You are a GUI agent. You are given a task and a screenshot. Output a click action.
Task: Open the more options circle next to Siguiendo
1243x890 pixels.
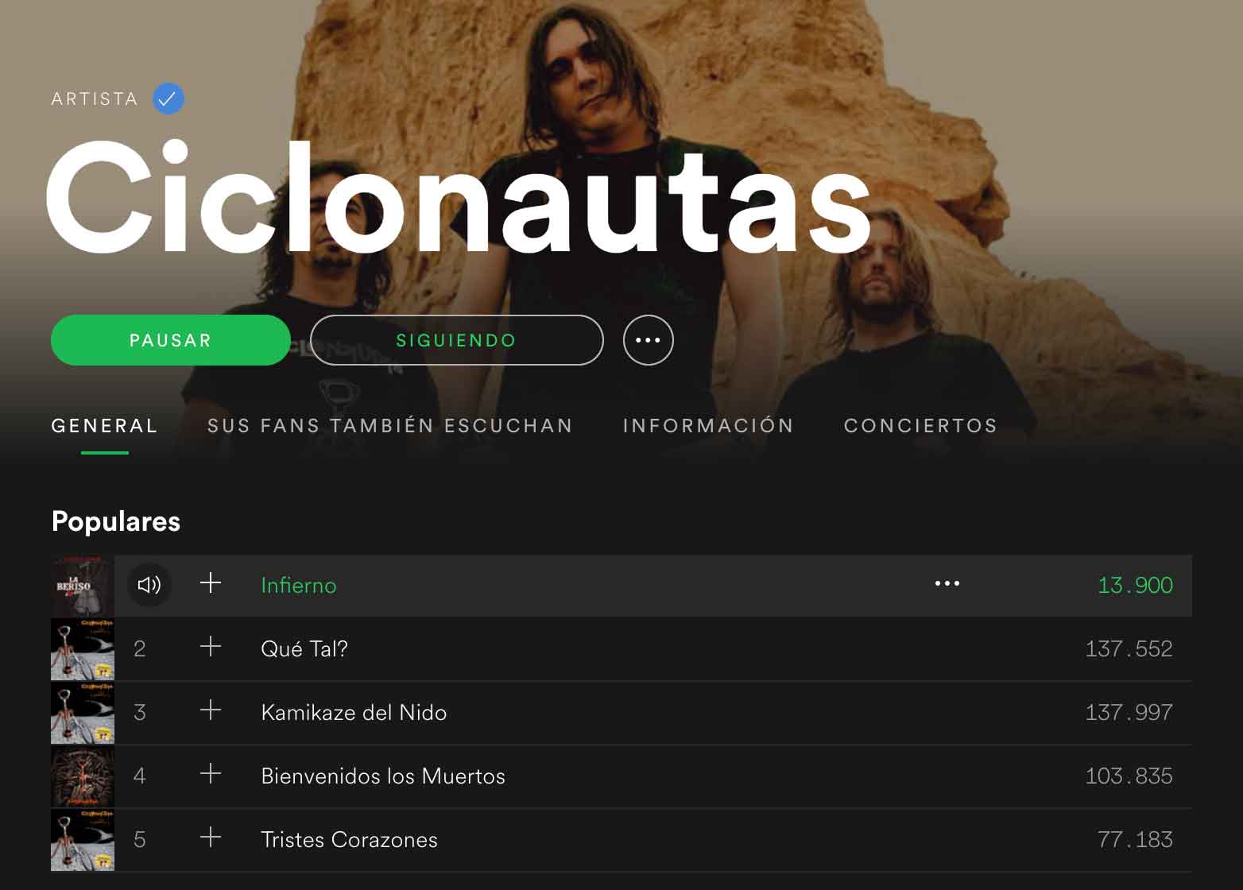[x=649, y=340]
